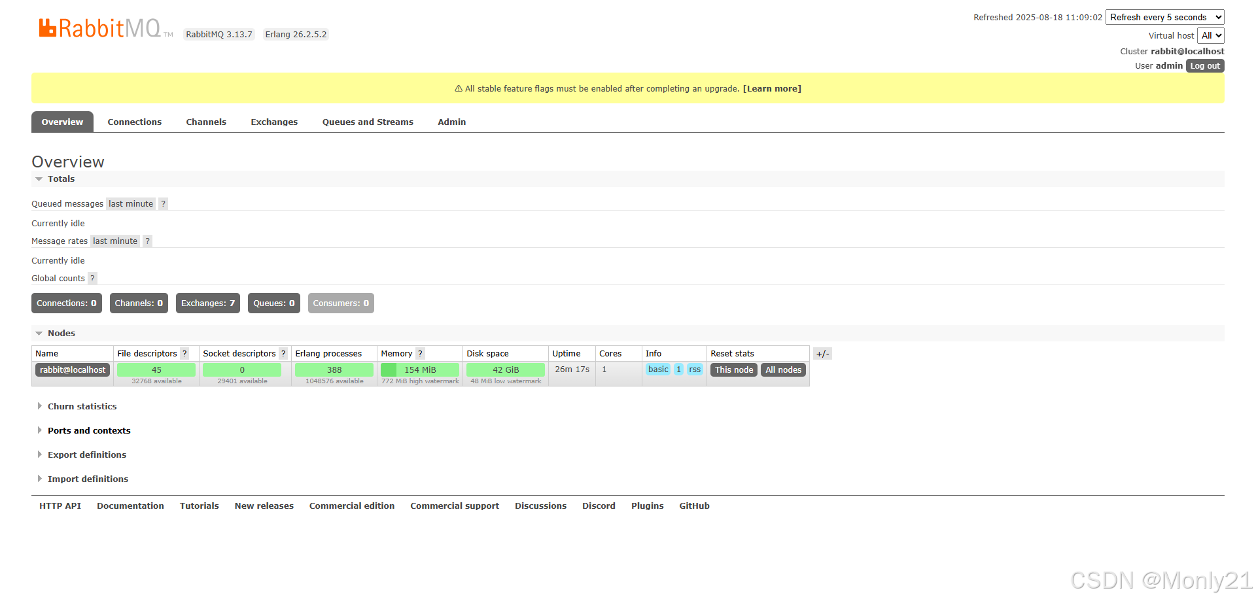Reset stats for This node

734,370
